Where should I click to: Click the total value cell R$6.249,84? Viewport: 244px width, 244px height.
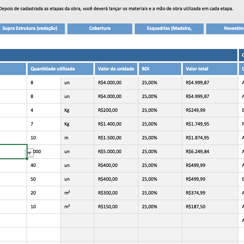point(210,152)
